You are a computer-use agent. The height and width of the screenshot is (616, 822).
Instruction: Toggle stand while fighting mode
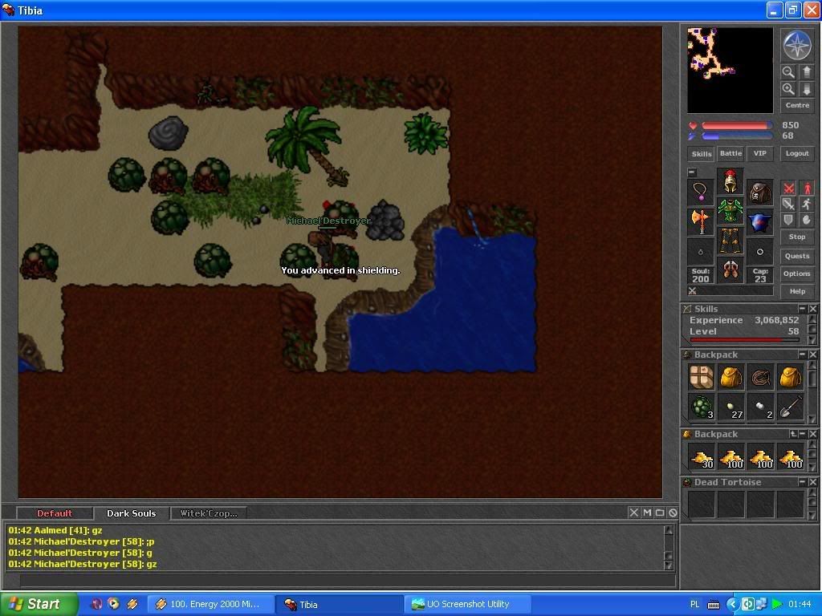(x=807, y=188)
